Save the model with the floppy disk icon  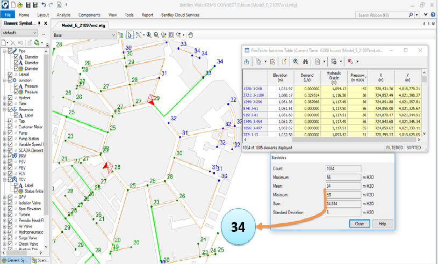coord(28,5)
